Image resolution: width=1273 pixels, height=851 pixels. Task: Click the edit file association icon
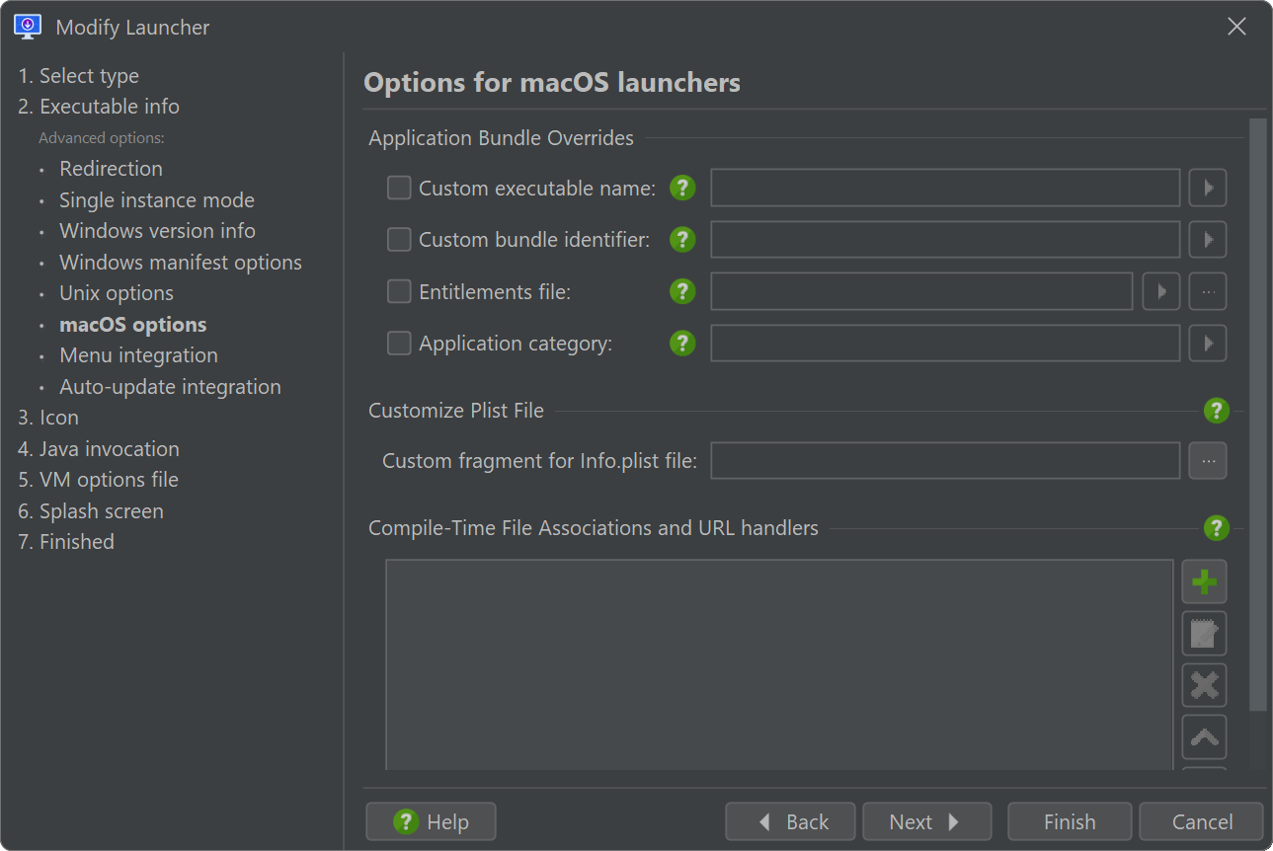point(1205,634)
